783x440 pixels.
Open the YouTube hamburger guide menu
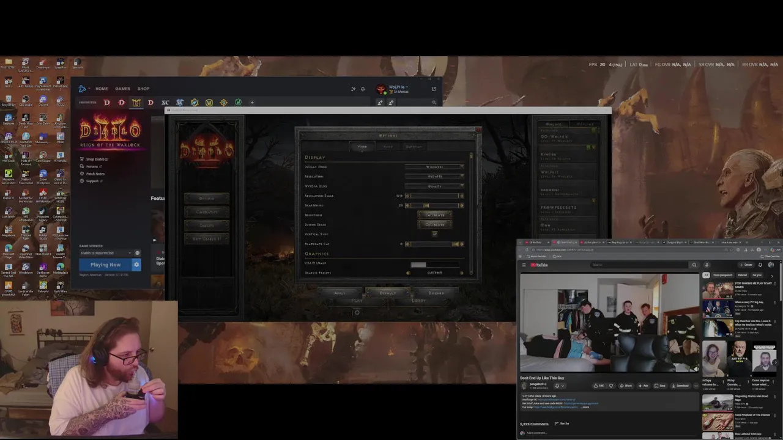[524, 265]
